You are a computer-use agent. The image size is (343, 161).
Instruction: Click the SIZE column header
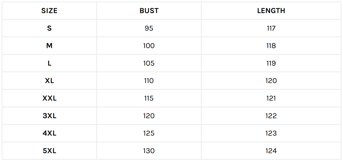point(49,11)
